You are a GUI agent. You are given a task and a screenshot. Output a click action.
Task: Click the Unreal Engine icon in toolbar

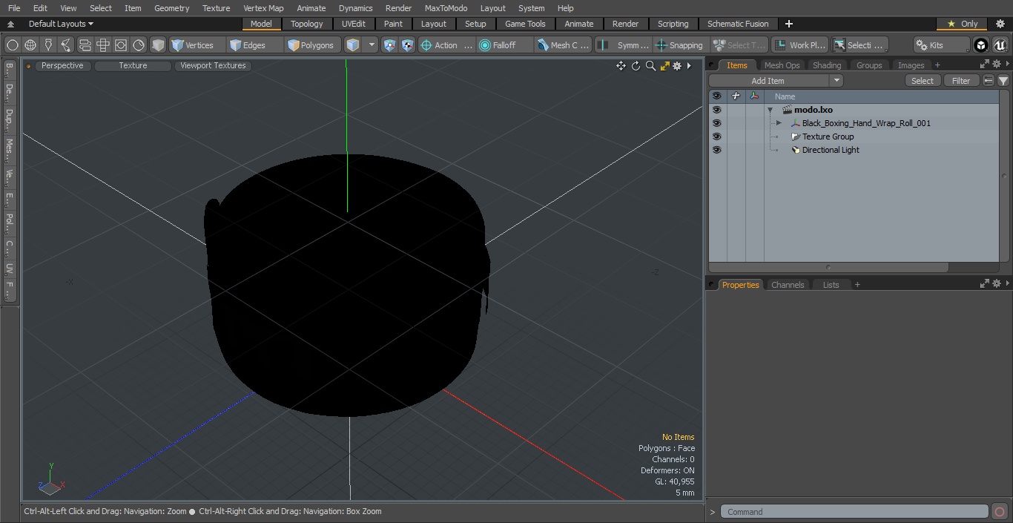(x=1000, y=45)
